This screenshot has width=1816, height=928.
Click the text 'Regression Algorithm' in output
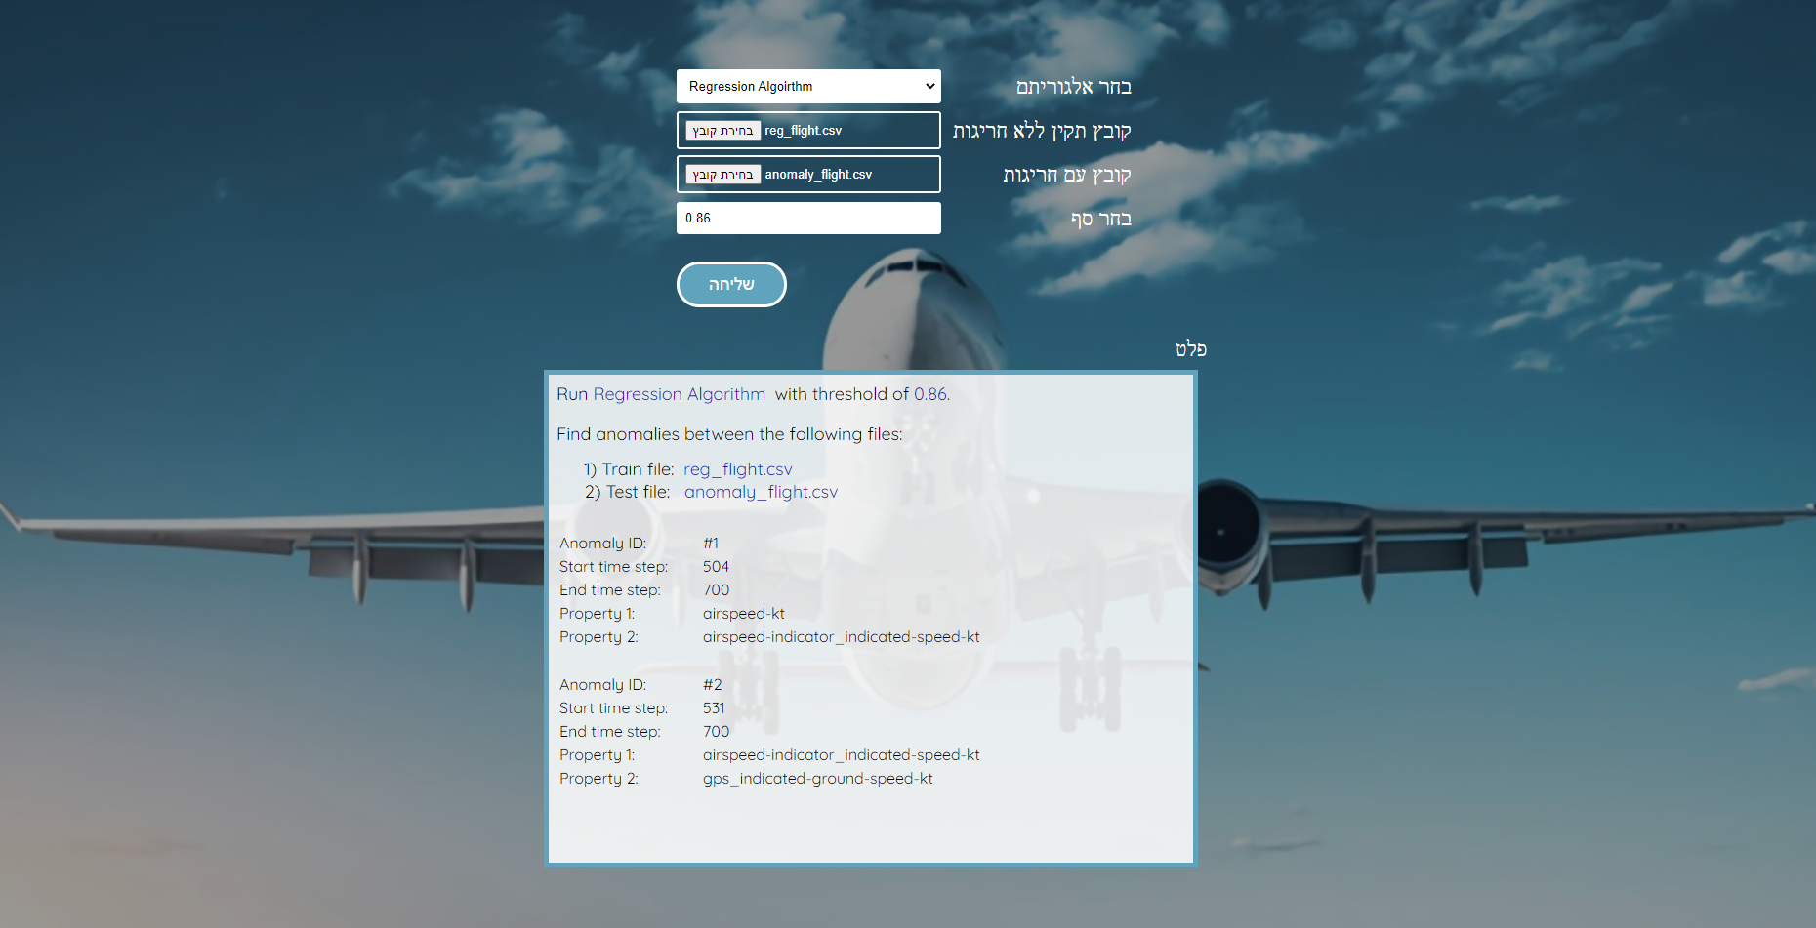(x=680, y=394)
